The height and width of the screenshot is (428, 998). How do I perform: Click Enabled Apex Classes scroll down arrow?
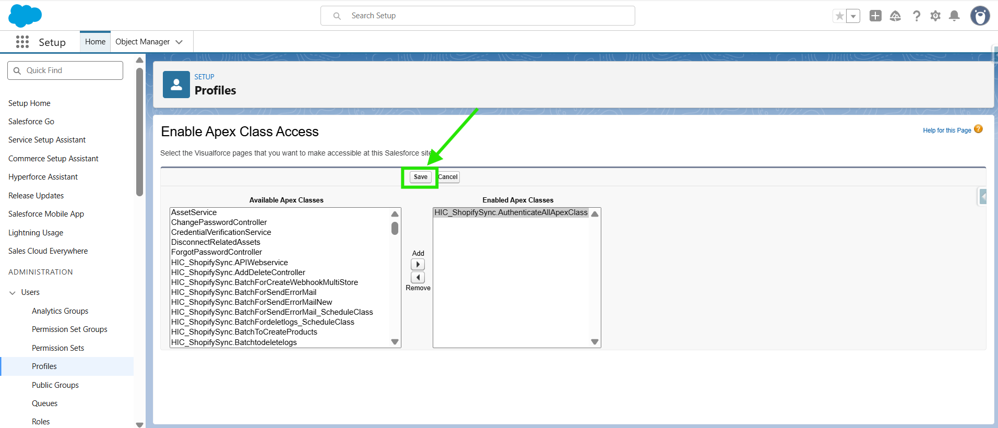tap(595, 342)
